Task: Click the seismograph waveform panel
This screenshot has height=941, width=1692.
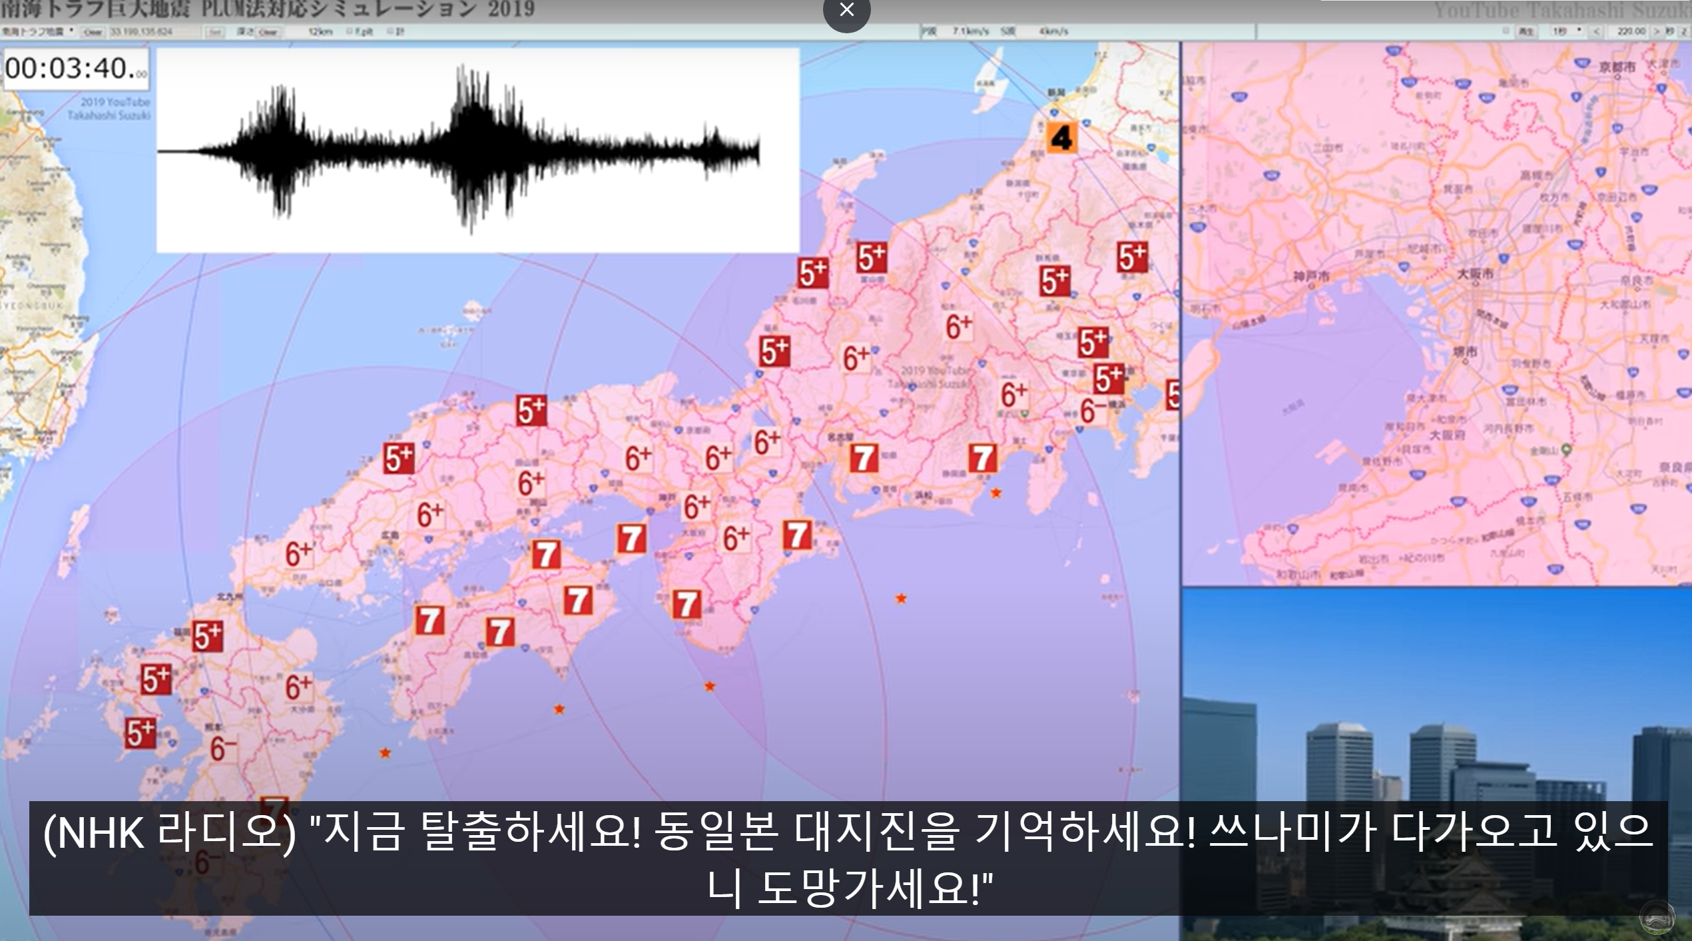Action: point(477,151)
